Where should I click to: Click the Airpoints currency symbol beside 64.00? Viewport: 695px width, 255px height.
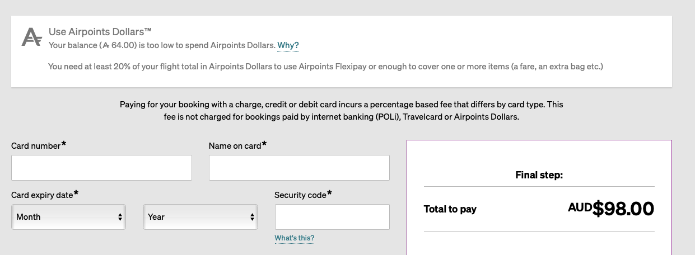[105, 45]
